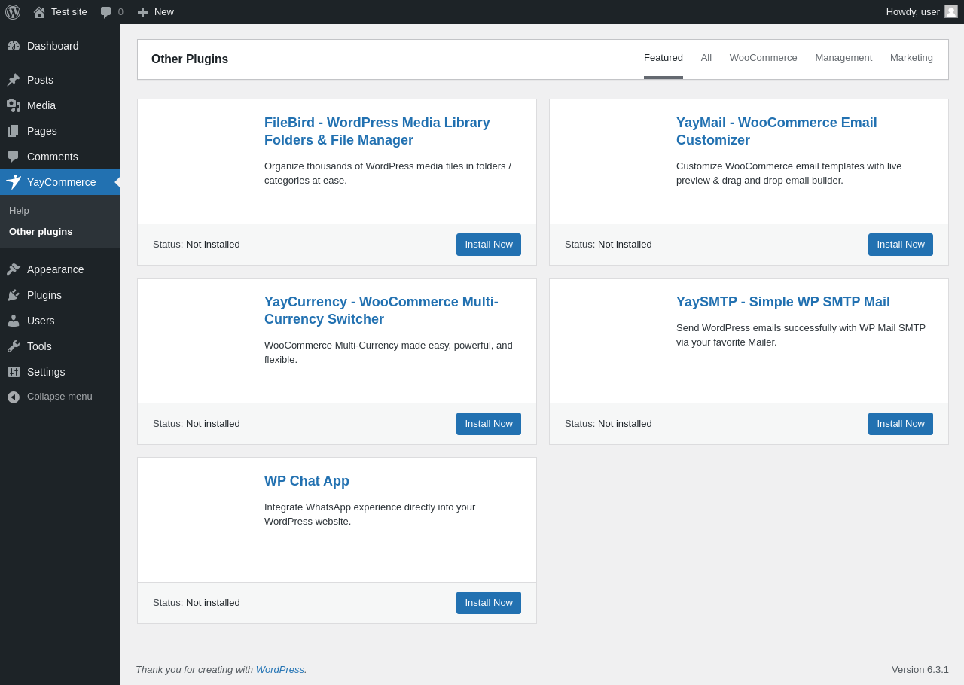Install the FileBird plugin
This screenshot has width=964, height=685.
[488, 245]
